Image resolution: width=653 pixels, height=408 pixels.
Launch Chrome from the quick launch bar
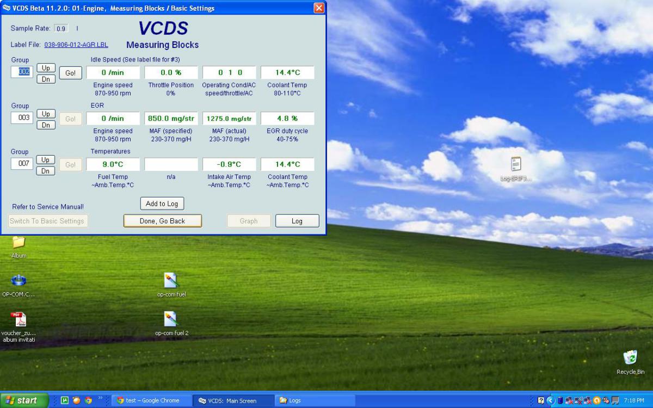click(x=89, y=400)
